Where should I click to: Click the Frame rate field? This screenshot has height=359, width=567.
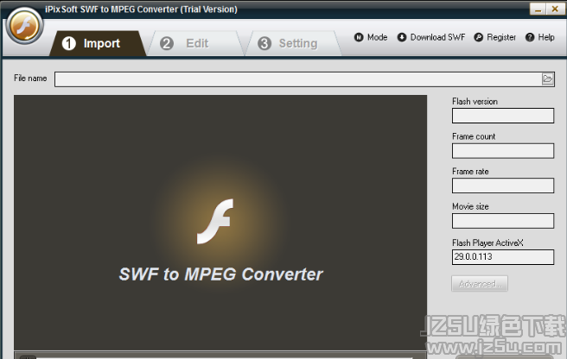[503, 186]
